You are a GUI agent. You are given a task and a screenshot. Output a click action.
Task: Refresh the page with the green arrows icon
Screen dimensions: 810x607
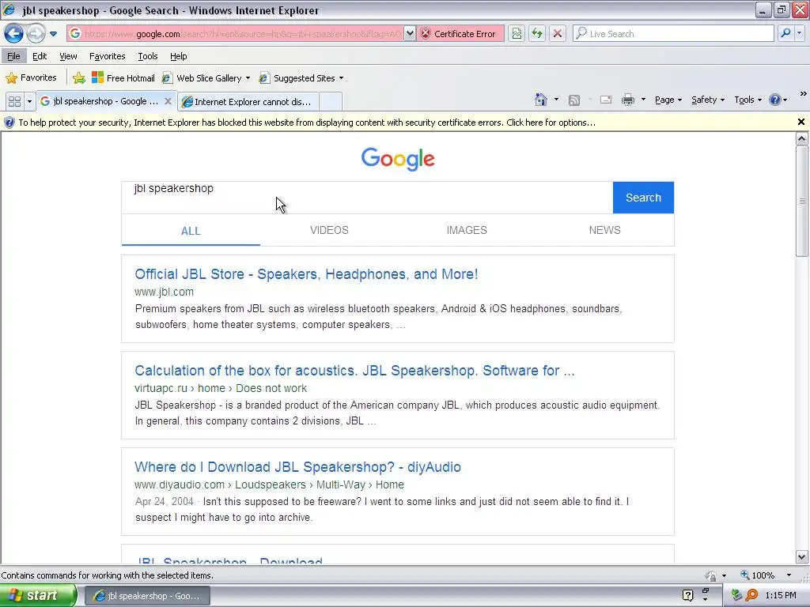537,33
